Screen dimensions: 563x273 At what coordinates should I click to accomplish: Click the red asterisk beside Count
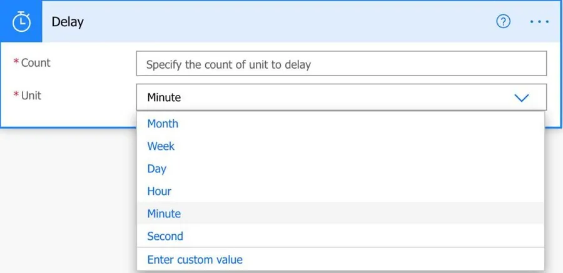tap(16, 63)
